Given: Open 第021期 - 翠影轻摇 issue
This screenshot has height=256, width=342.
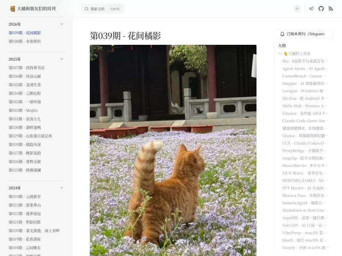Looking at the screenshot, I should point(25,222).
